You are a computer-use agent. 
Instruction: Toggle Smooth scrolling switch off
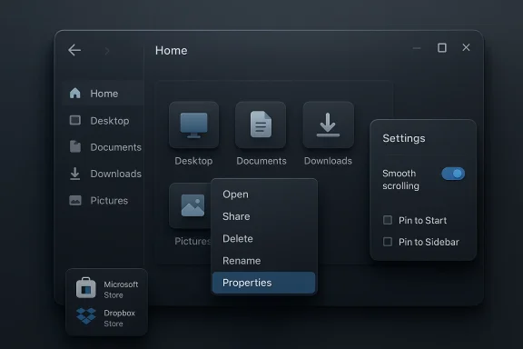tap(453, 174)
